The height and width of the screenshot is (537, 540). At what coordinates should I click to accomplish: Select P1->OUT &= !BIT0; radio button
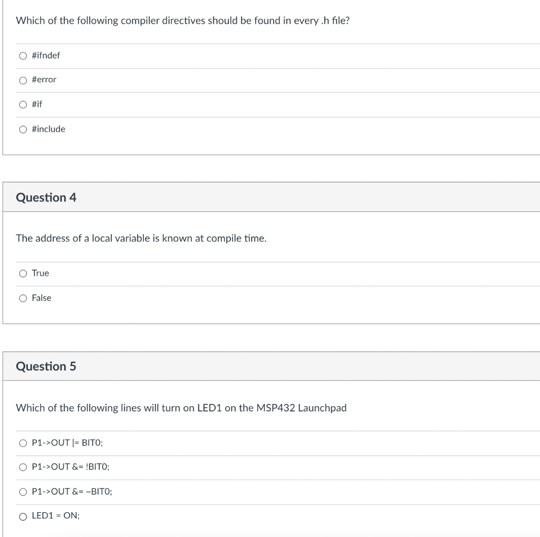pyautogui.click(x=23, y=467)
